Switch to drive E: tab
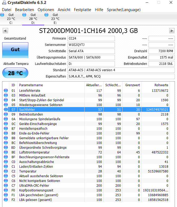This screenshot has height=207, width=177. (55, 19)
